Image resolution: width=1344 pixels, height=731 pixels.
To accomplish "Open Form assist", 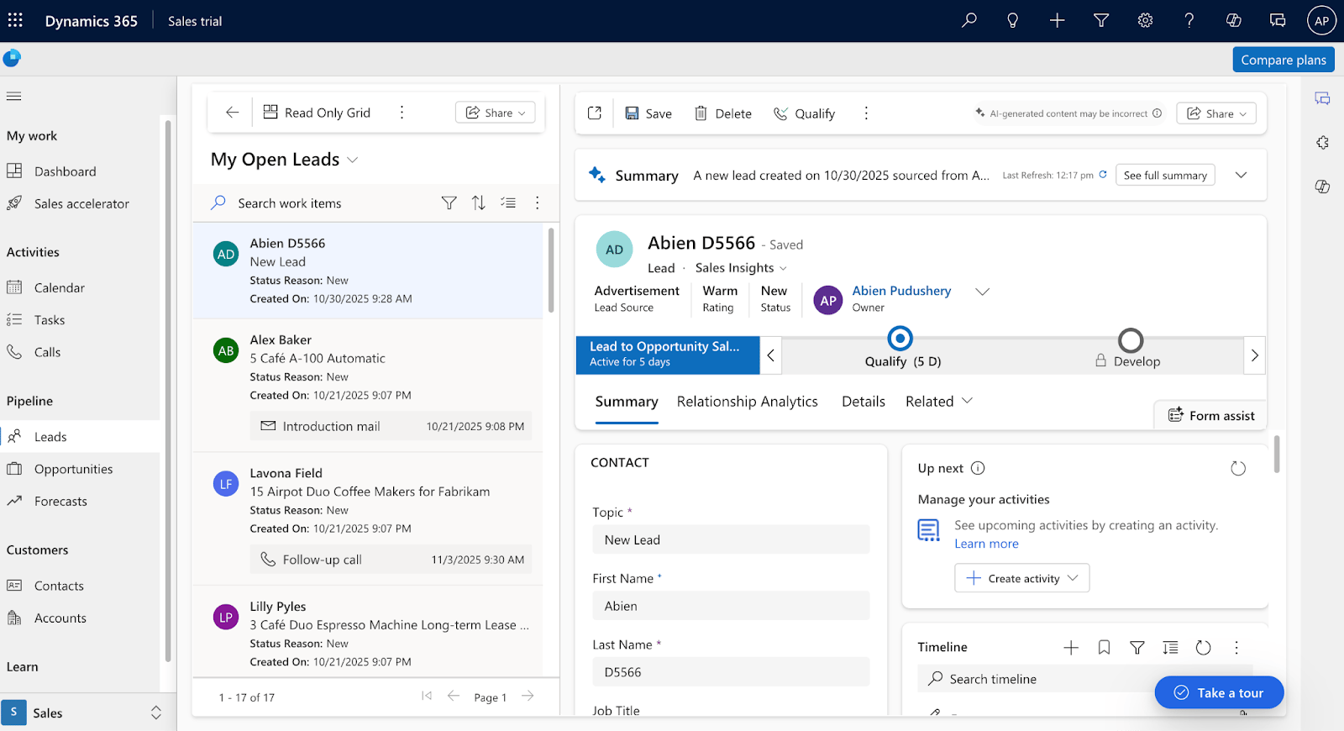I will (1211, 415).
